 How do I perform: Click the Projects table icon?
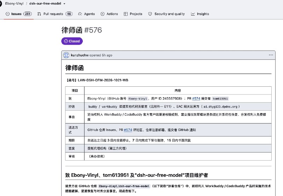click(126, 14)
